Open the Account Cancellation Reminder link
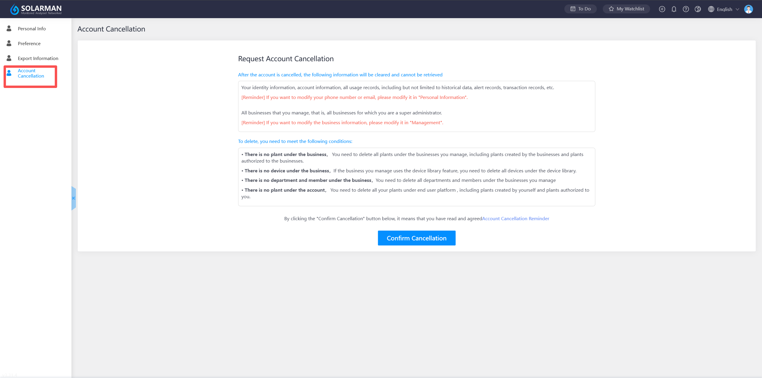 point(516,218)
